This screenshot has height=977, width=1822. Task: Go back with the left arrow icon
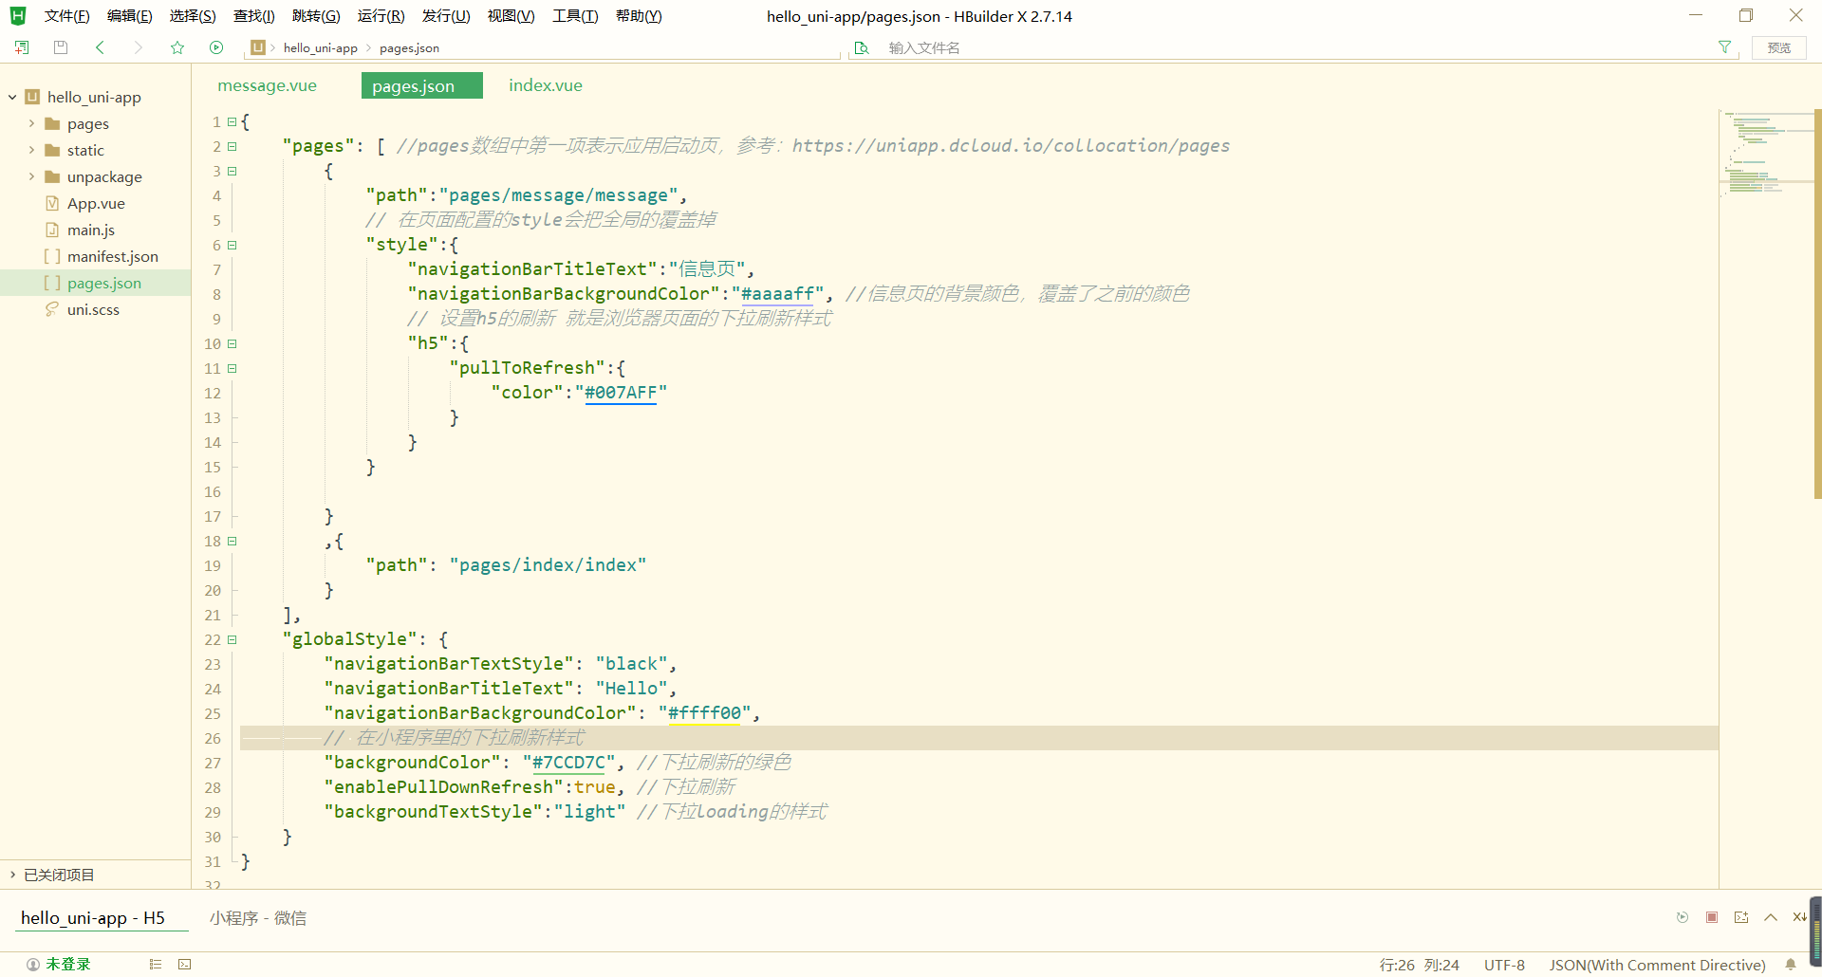100,47
